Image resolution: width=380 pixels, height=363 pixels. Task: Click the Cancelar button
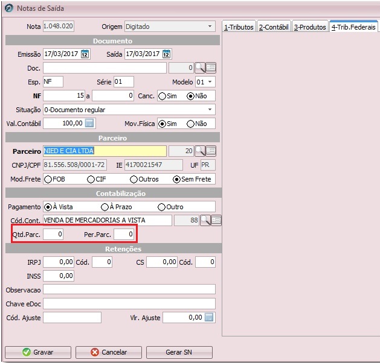point(109,352)
